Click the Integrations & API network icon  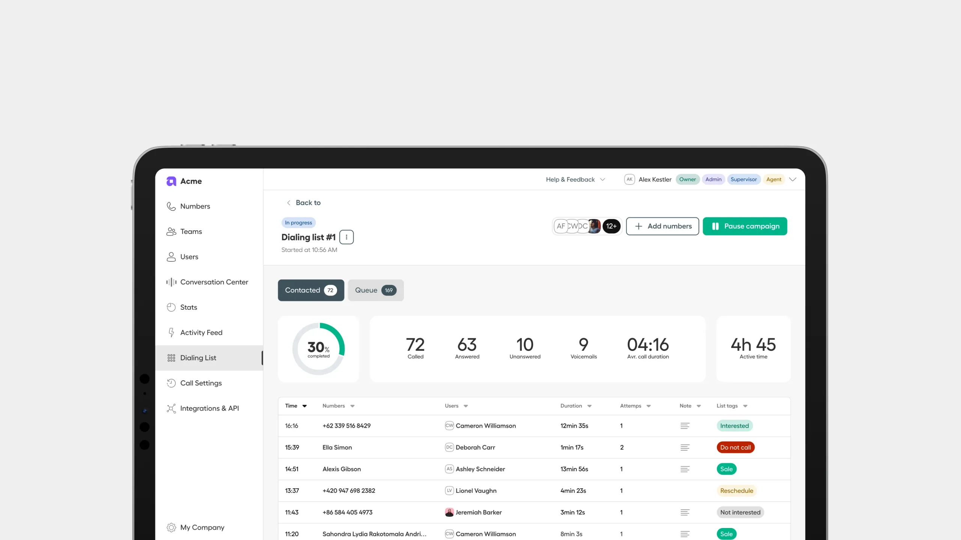[171, 408]
